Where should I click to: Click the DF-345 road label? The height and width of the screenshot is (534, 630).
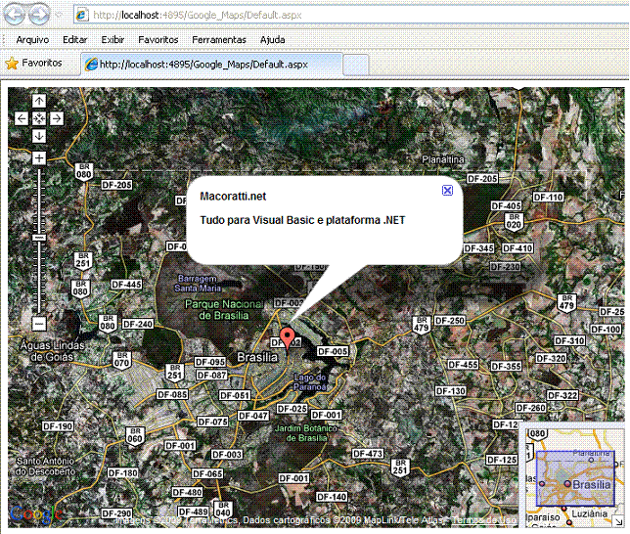(x=478, y=248)
